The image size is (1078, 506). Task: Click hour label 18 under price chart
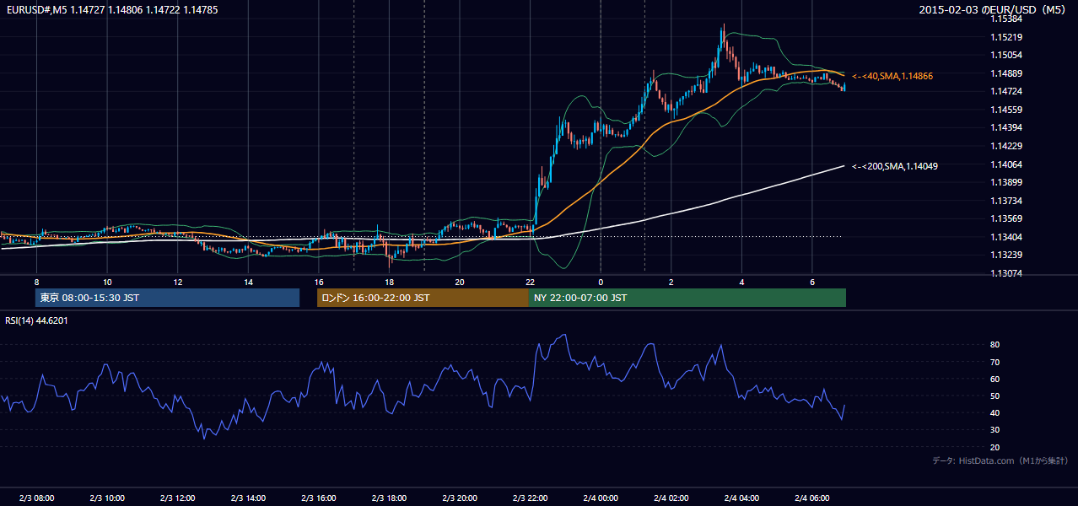click(x=389, y=282)
